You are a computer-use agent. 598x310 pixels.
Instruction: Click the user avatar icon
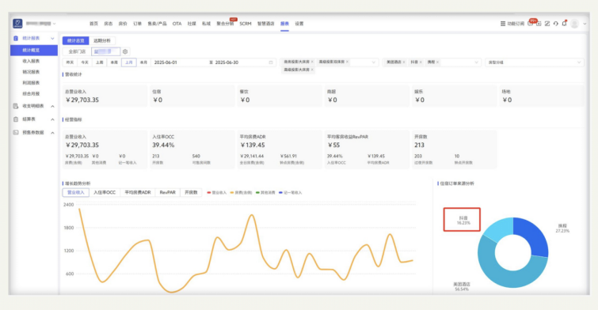(575, 24)
